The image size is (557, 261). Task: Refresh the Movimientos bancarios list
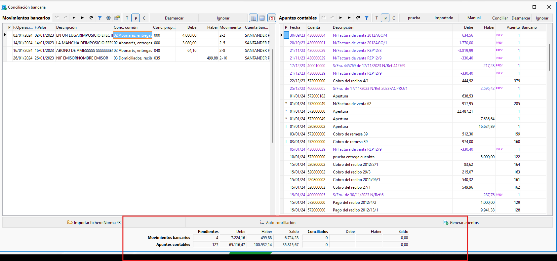click(x=91, y=18)
